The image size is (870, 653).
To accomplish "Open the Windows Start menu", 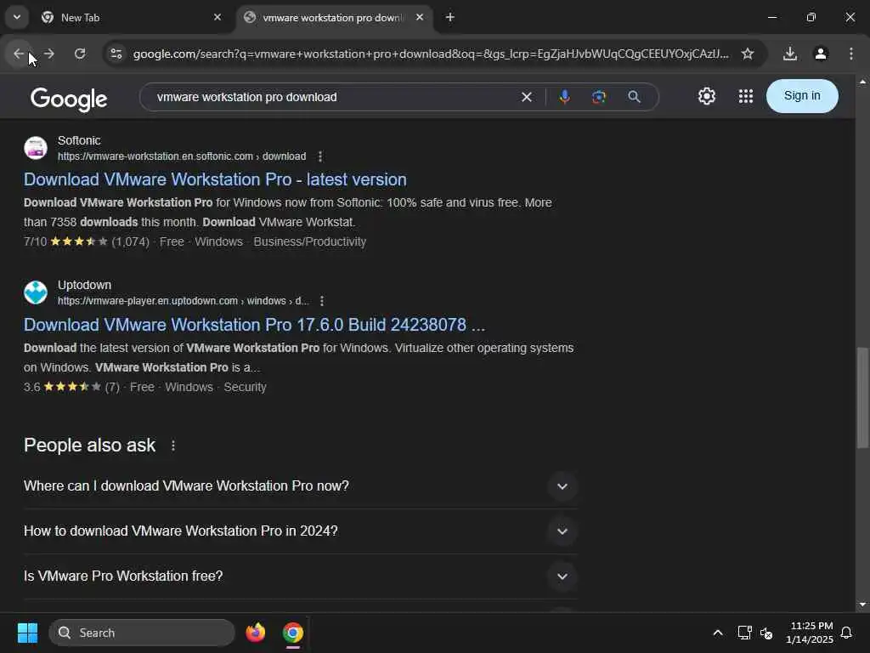I will point(27,633).
